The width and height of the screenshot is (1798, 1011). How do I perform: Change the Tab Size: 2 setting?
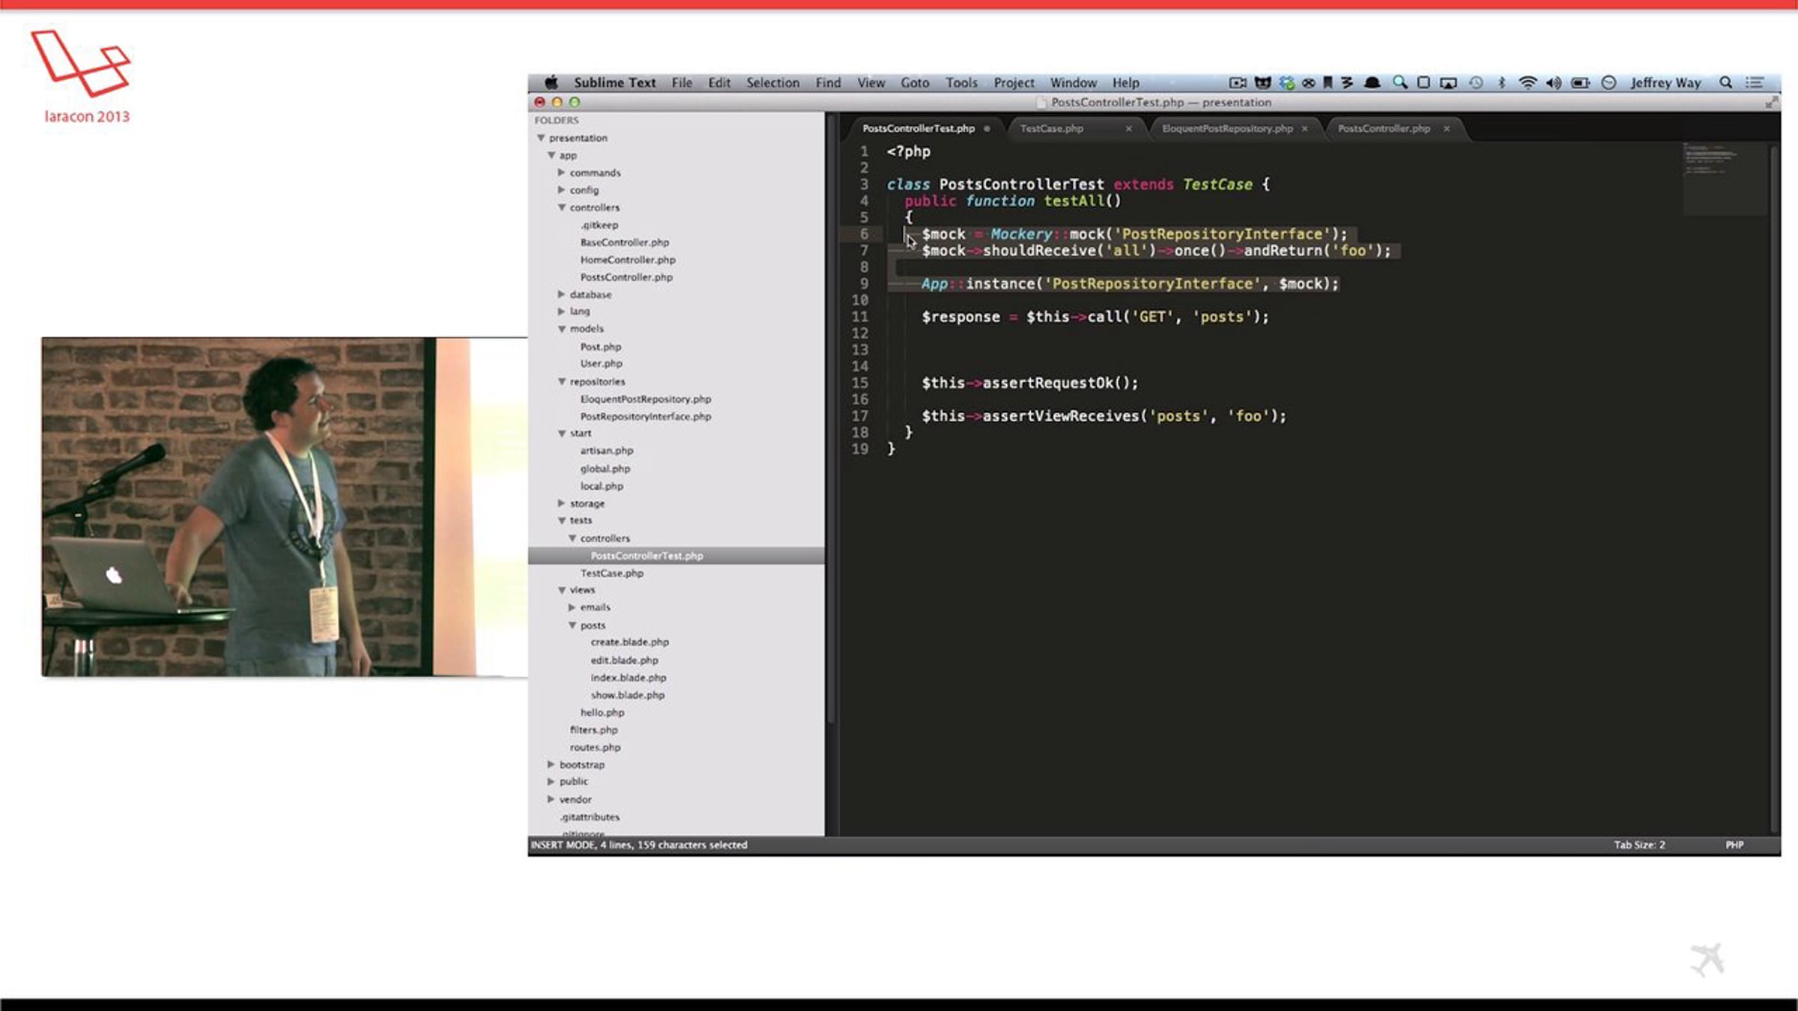pyautogui.click(x=1639, y=845)
